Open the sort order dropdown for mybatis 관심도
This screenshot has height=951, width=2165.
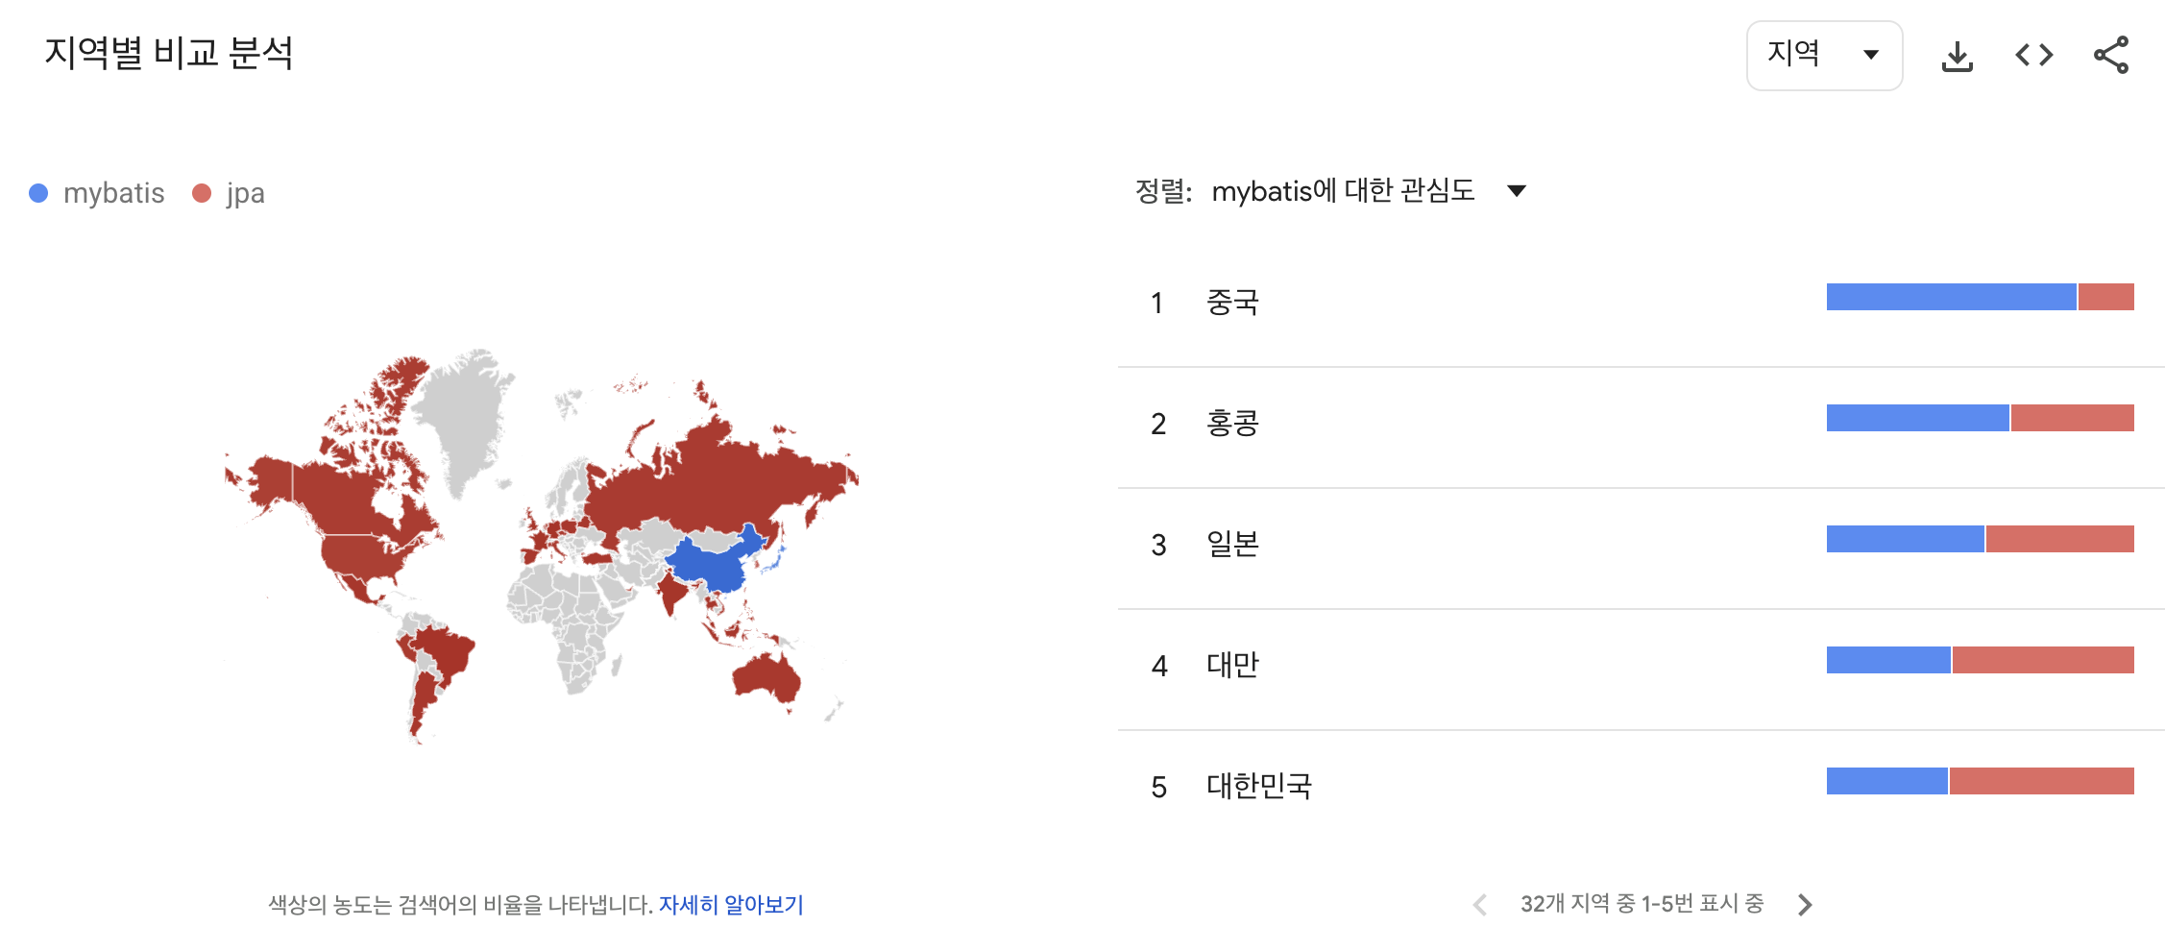pos(1516,191)
